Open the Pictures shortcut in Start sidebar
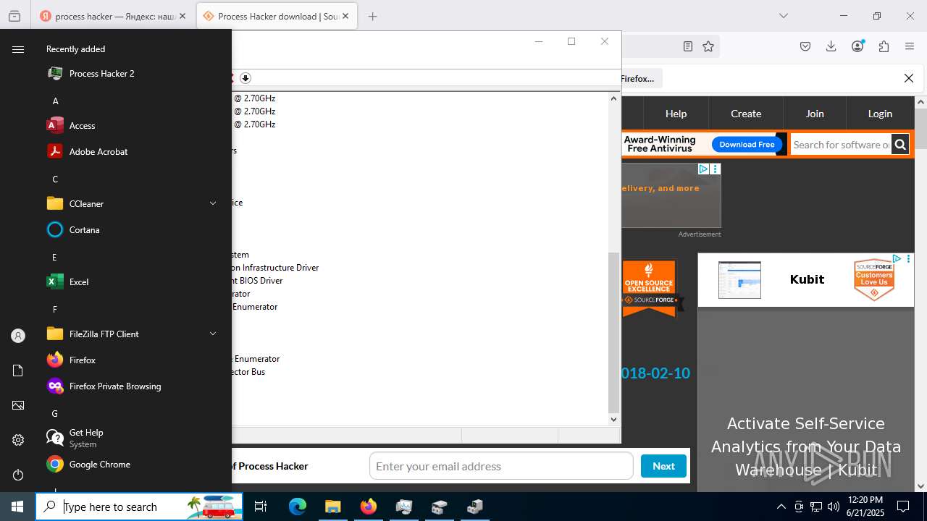927x521 pixels. coord(18,405)
